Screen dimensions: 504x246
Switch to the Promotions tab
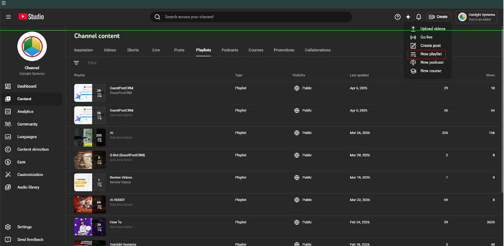pyautogui.click(x=284, y=50)
